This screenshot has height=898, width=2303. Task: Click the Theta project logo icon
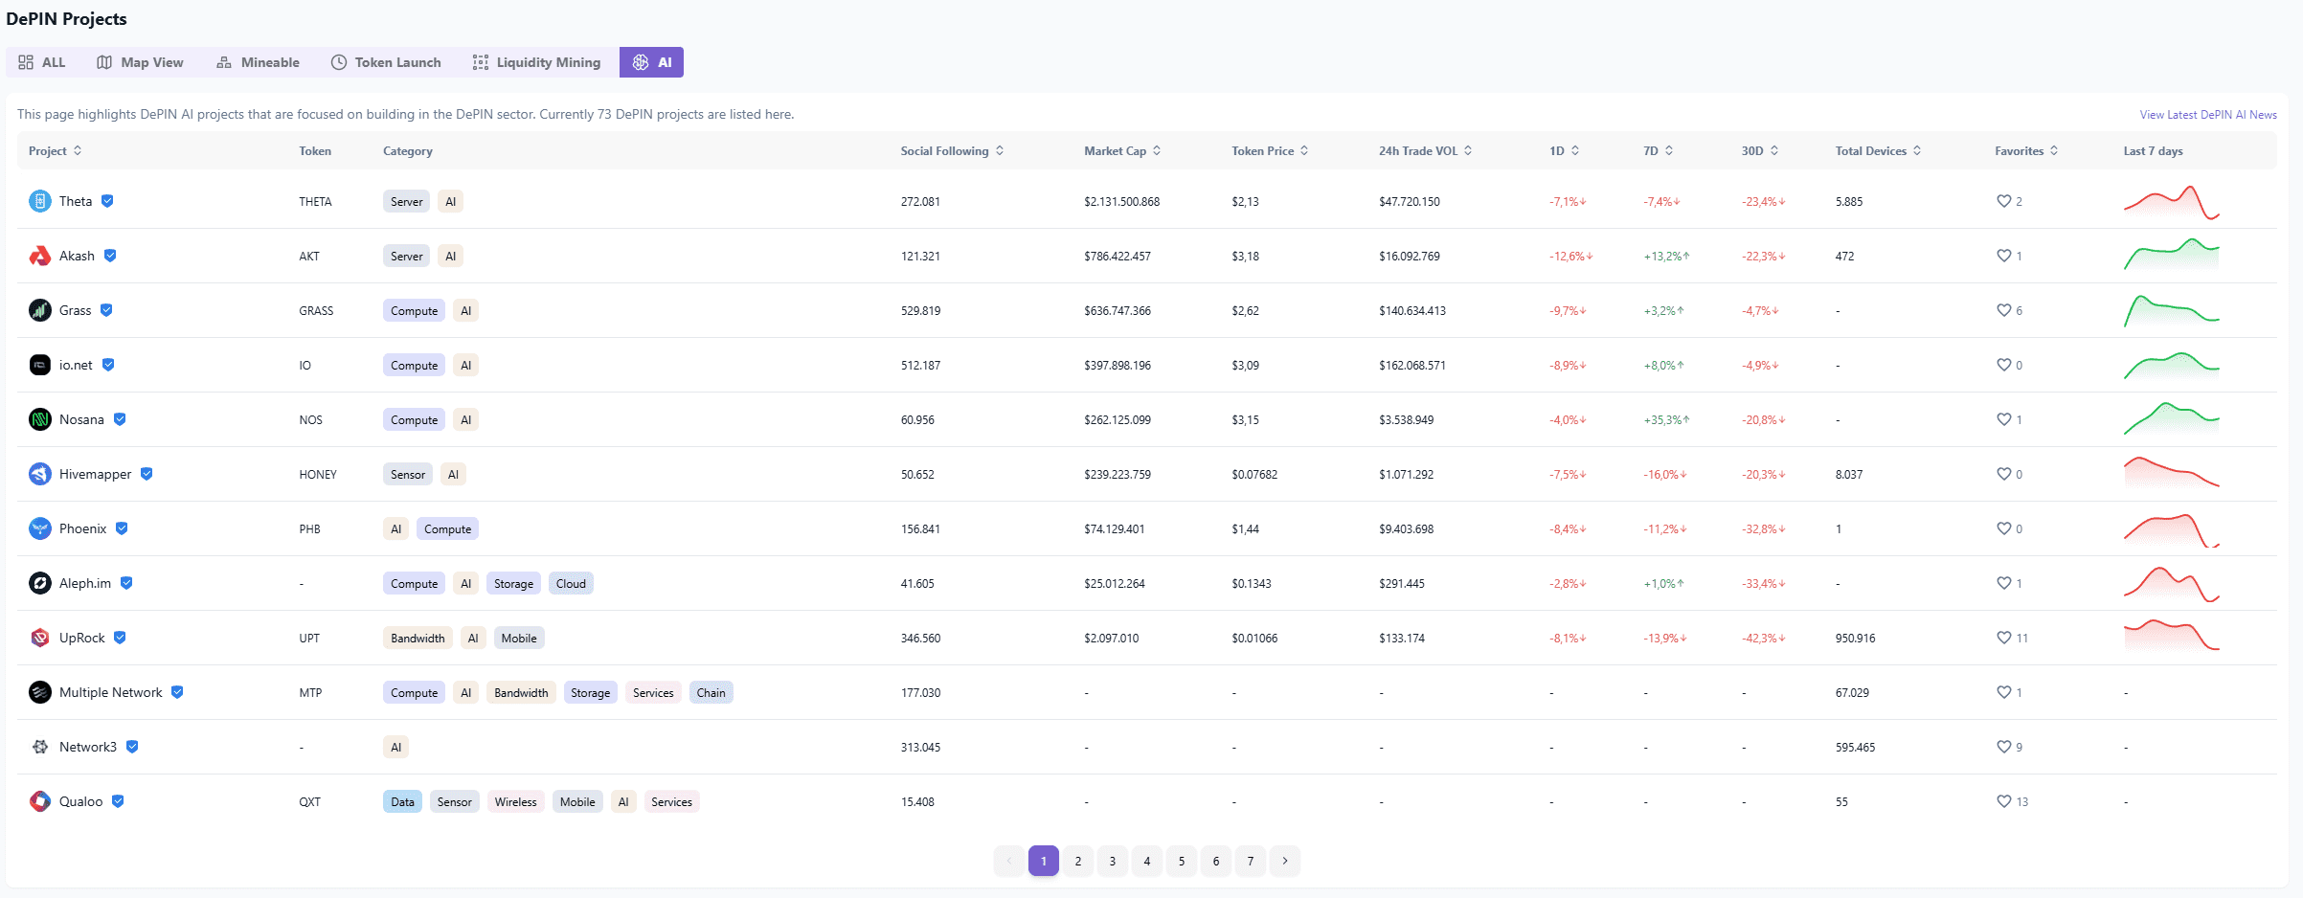(39, 201)
